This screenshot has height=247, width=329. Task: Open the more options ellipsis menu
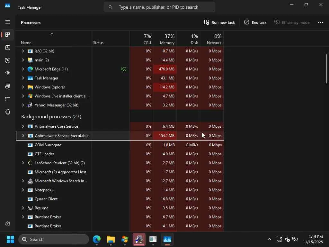coord(321,23)
